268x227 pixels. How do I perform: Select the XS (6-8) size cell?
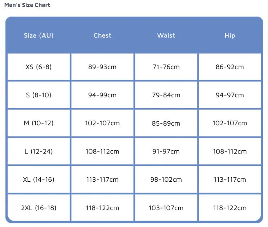pyautogui.click(x=38, y=67)
